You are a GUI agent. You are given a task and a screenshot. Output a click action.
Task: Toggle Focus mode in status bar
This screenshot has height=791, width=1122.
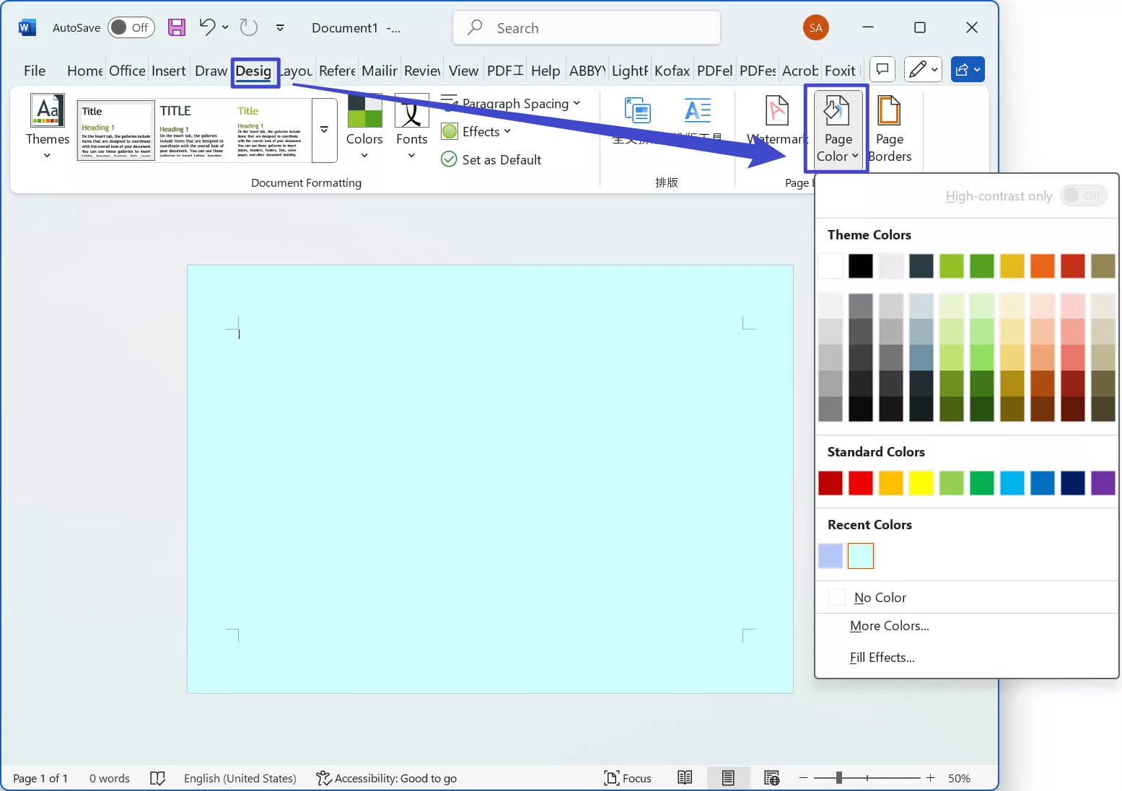click(627, 777)
